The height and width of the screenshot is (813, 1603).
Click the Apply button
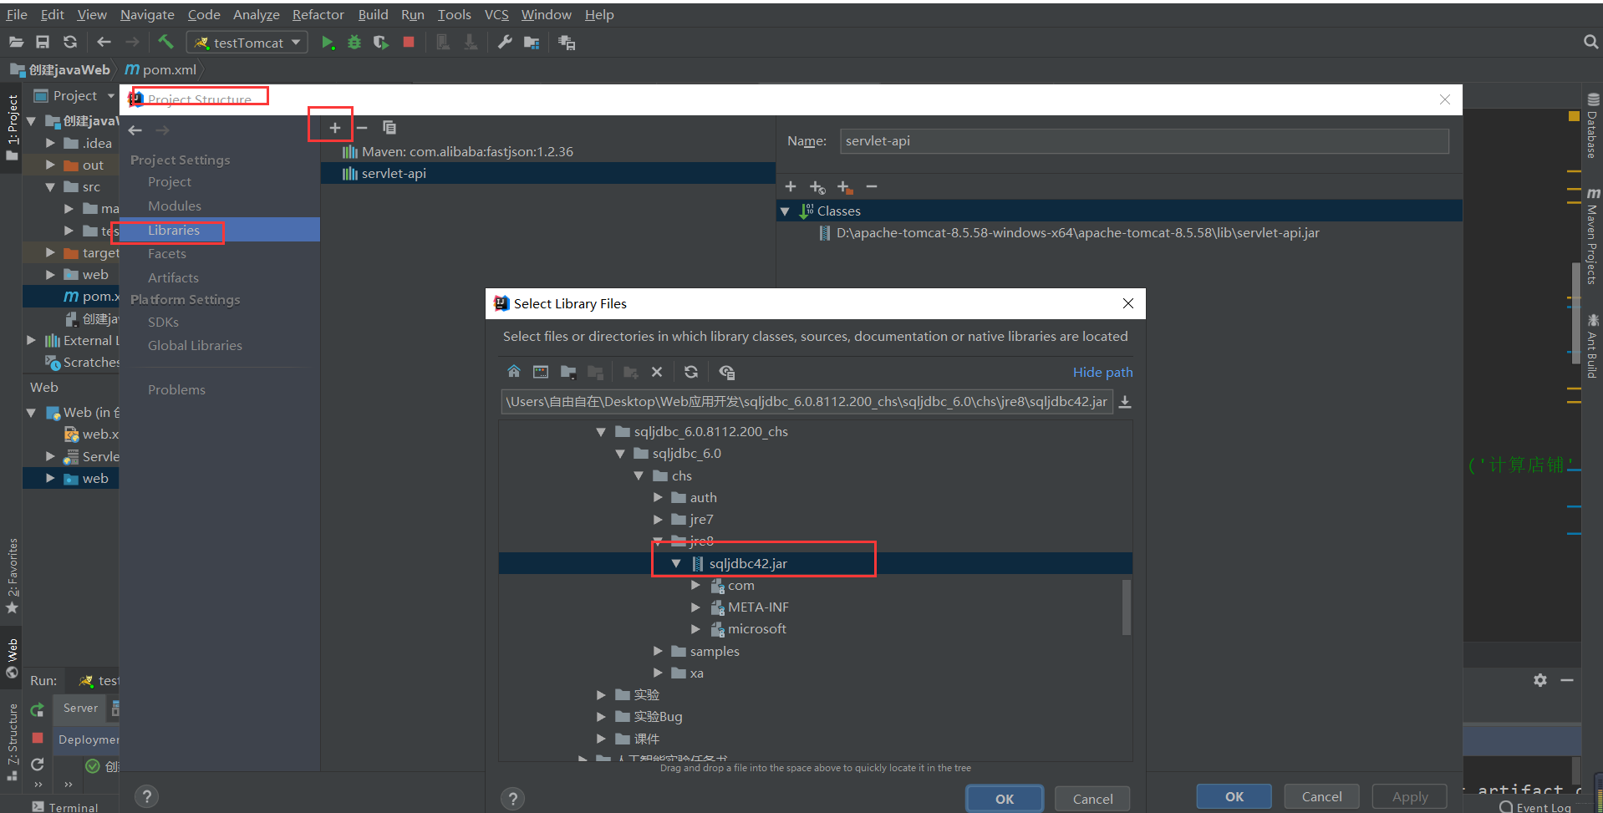tap(1410, 796)
